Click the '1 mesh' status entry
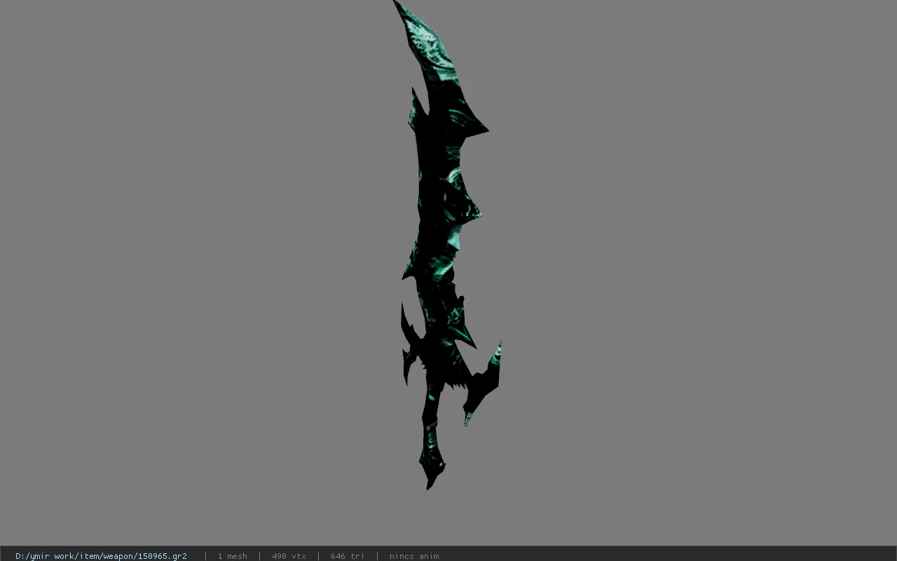 coord(232,556)
